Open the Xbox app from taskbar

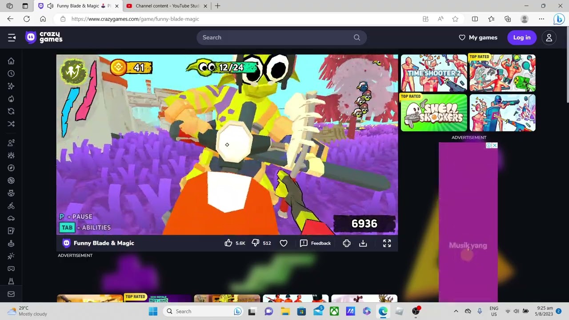click(x=334, y=311)
